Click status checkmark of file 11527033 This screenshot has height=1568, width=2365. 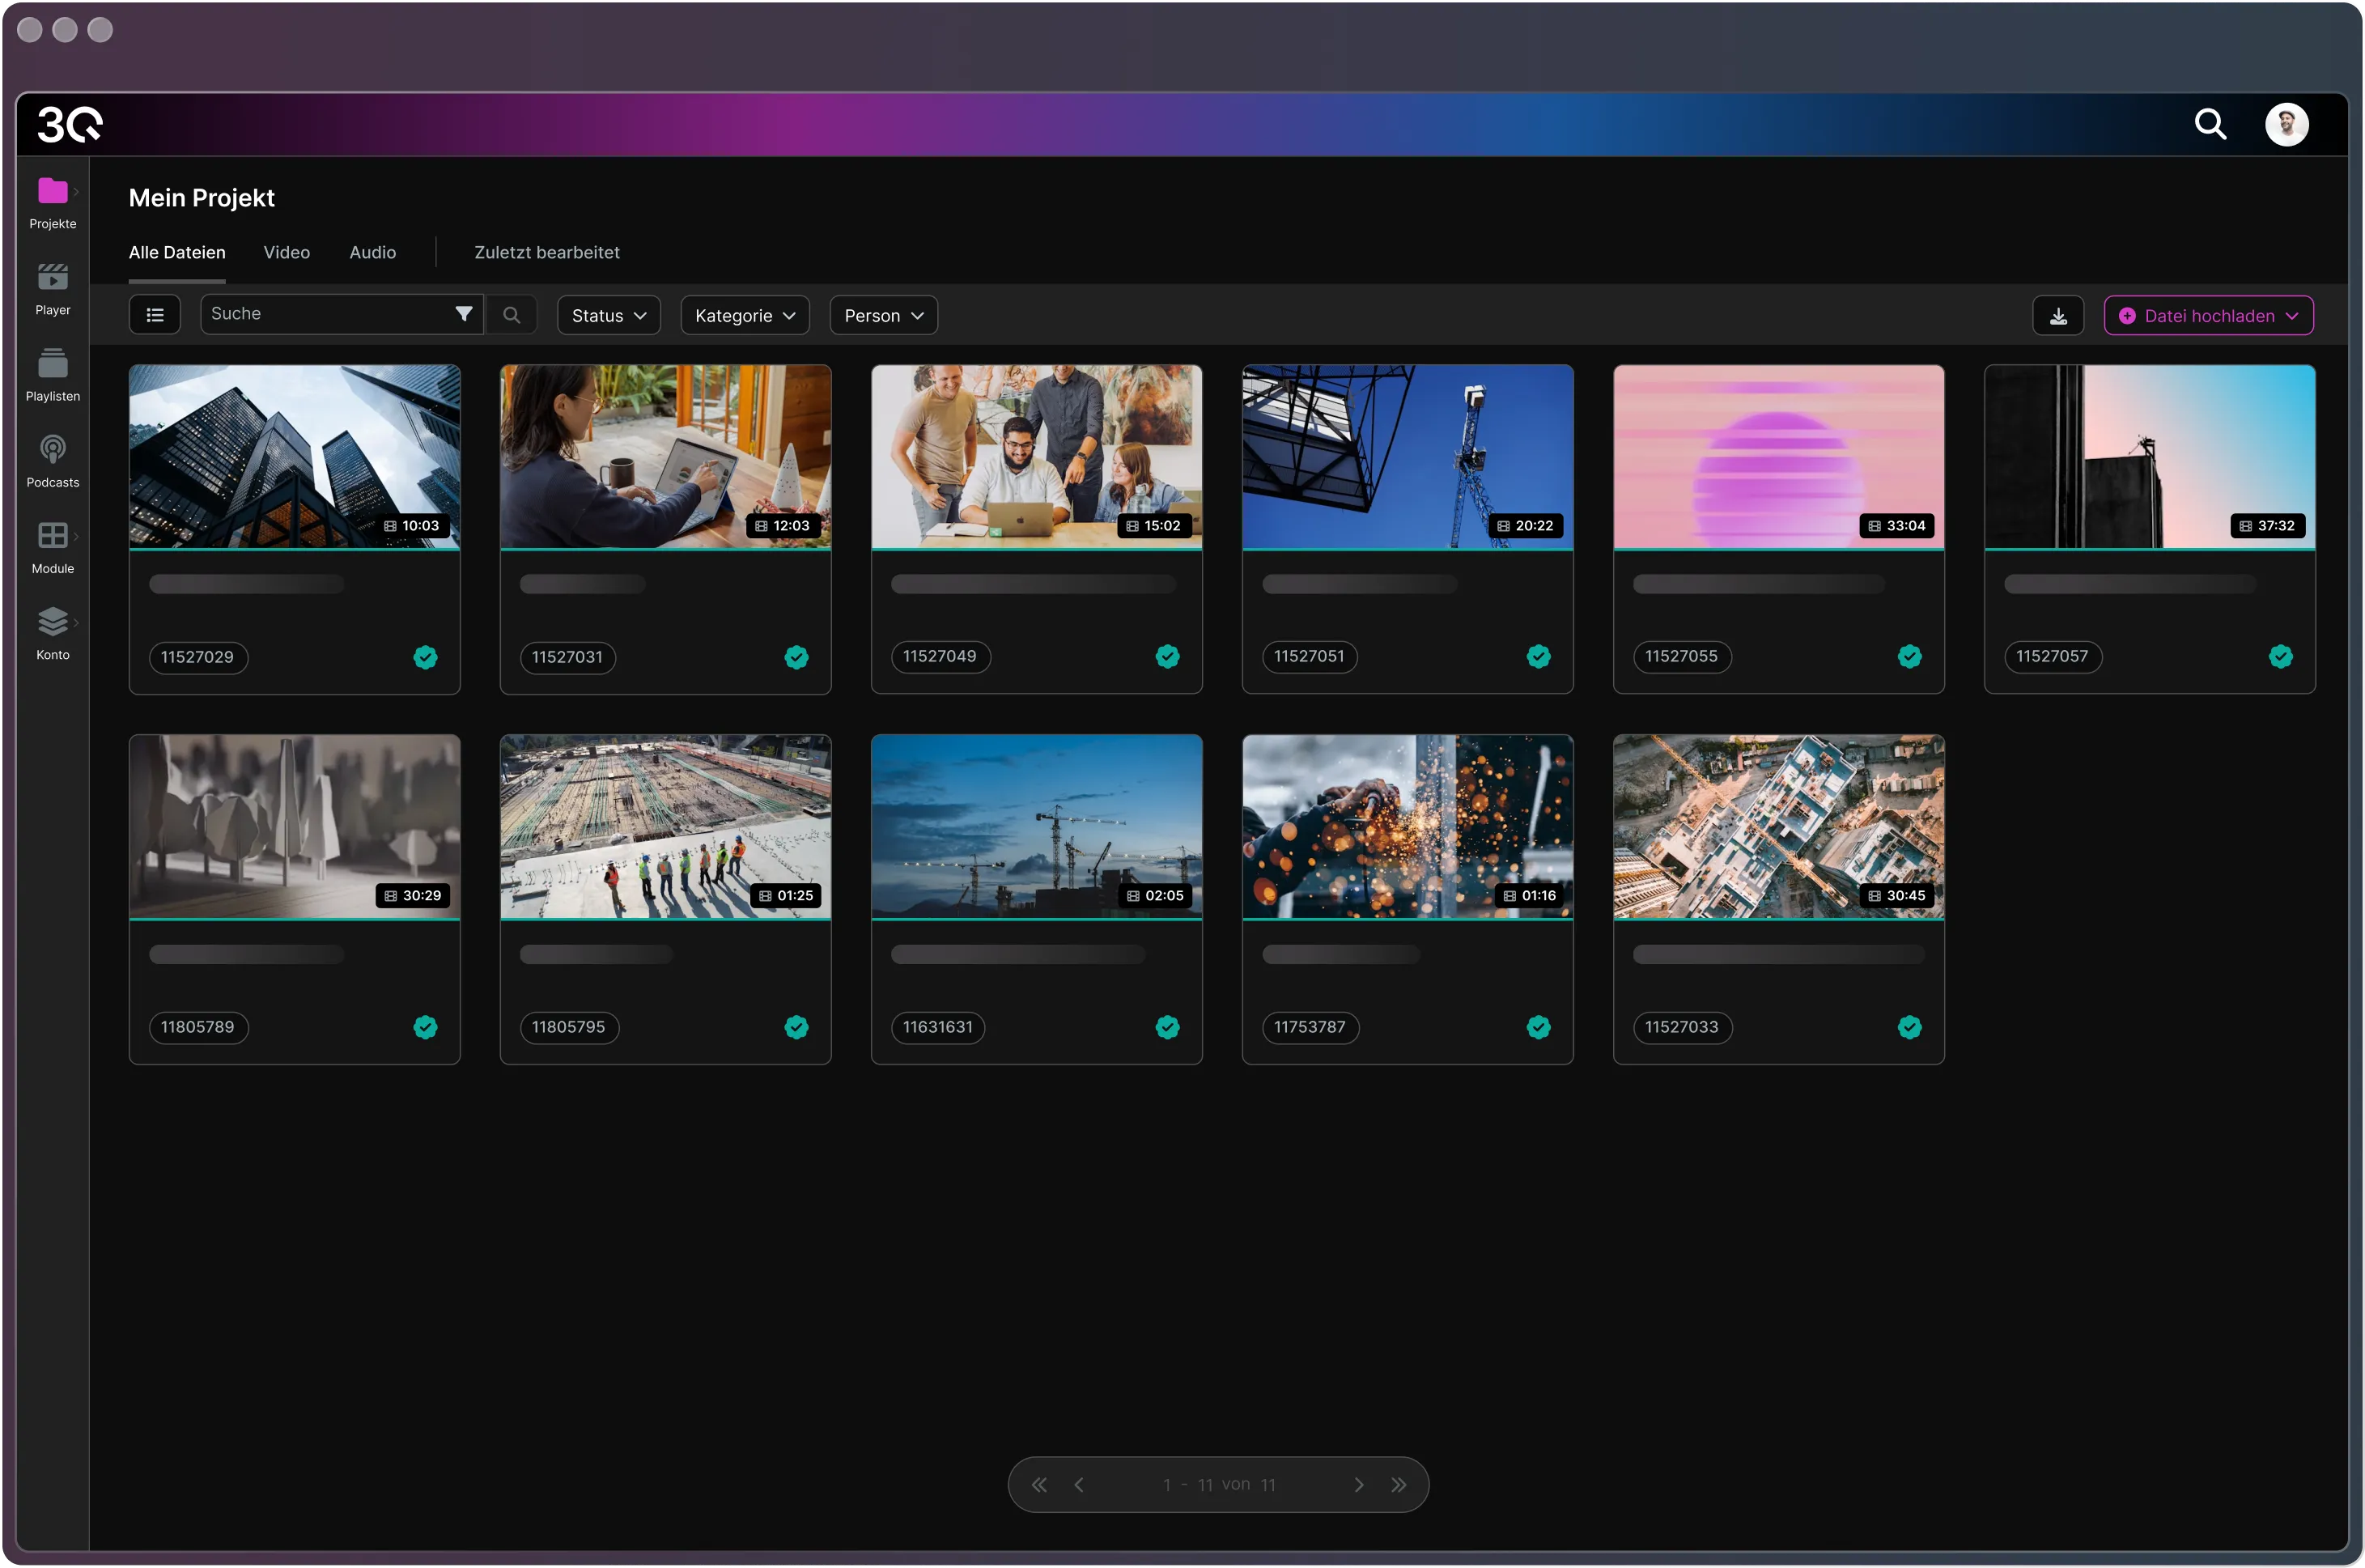pyautogui.click(x=1909, y=1027)
